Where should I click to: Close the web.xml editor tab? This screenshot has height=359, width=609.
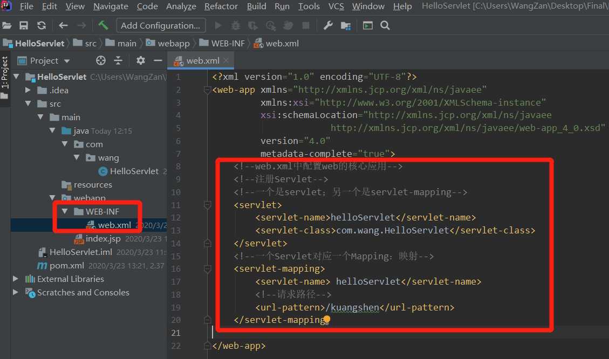[x=226, y=60]
